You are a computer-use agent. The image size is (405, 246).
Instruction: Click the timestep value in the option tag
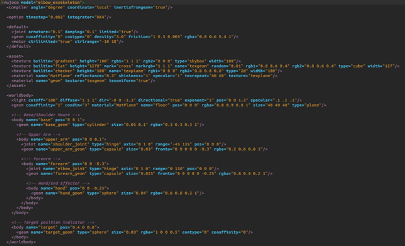(x=55, y=17)
